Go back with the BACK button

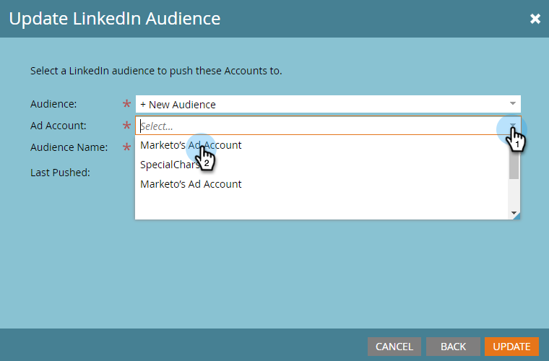[453, 347]
